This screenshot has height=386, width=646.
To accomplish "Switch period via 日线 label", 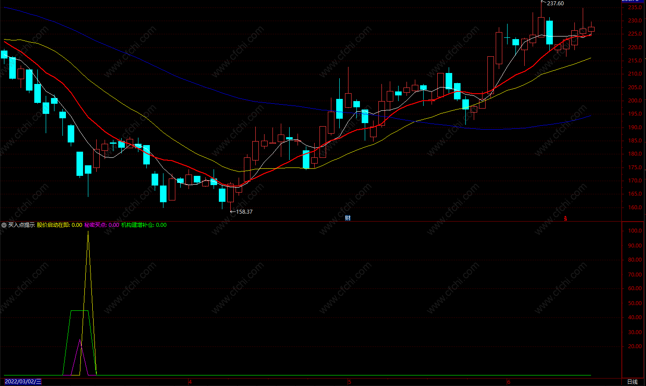I will click(632, 382).
